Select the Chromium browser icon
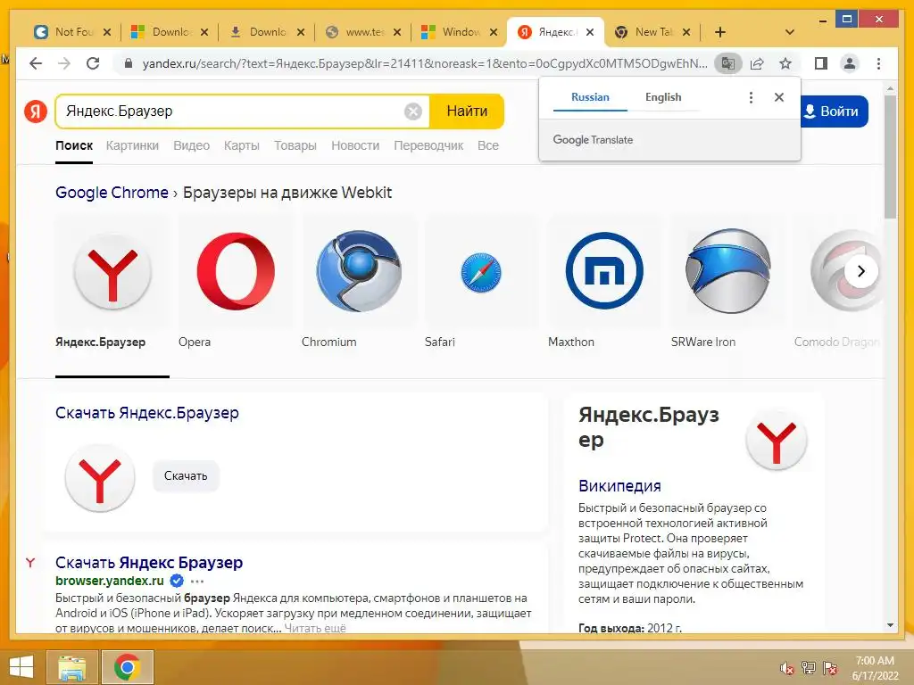 [359, 271]
